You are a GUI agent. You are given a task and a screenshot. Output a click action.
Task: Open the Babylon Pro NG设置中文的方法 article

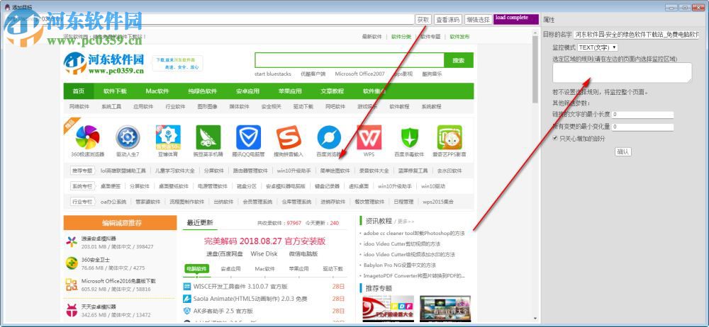[x=400, y=265]
